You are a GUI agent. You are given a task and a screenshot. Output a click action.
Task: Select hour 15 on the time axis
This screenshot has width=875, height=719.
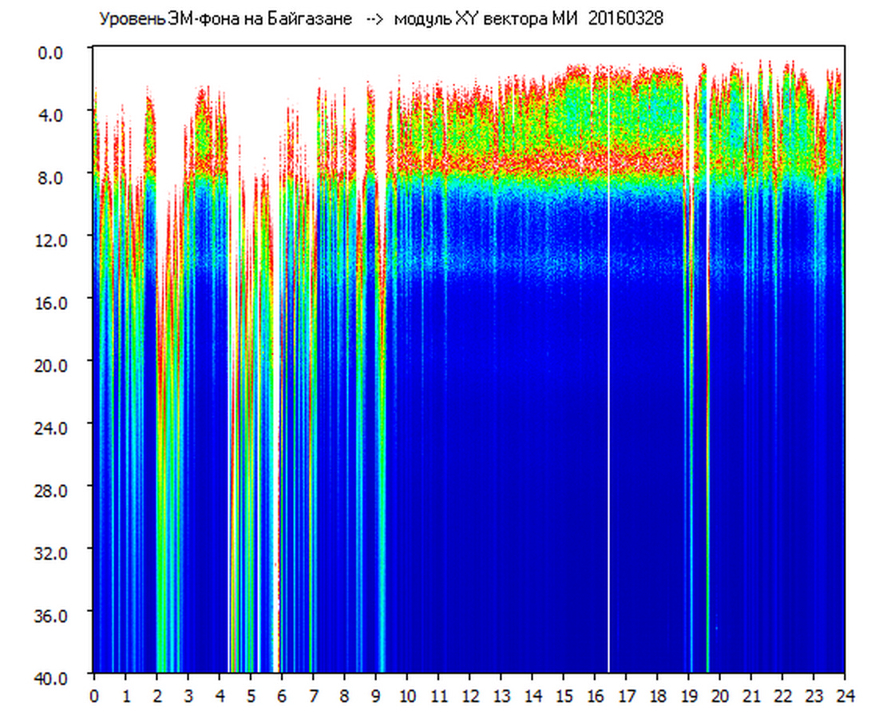click(x=564, y=696)
